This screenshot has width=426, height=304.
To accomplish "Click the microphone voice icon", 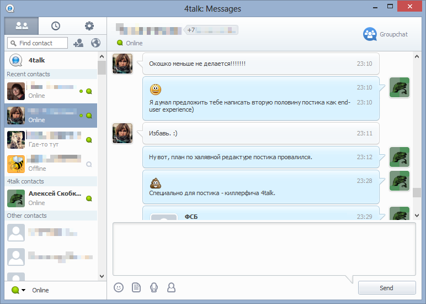I will (x=154, y=287).
